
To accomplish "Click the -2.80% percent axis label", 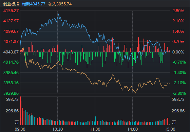I will [x=179, y=93].
